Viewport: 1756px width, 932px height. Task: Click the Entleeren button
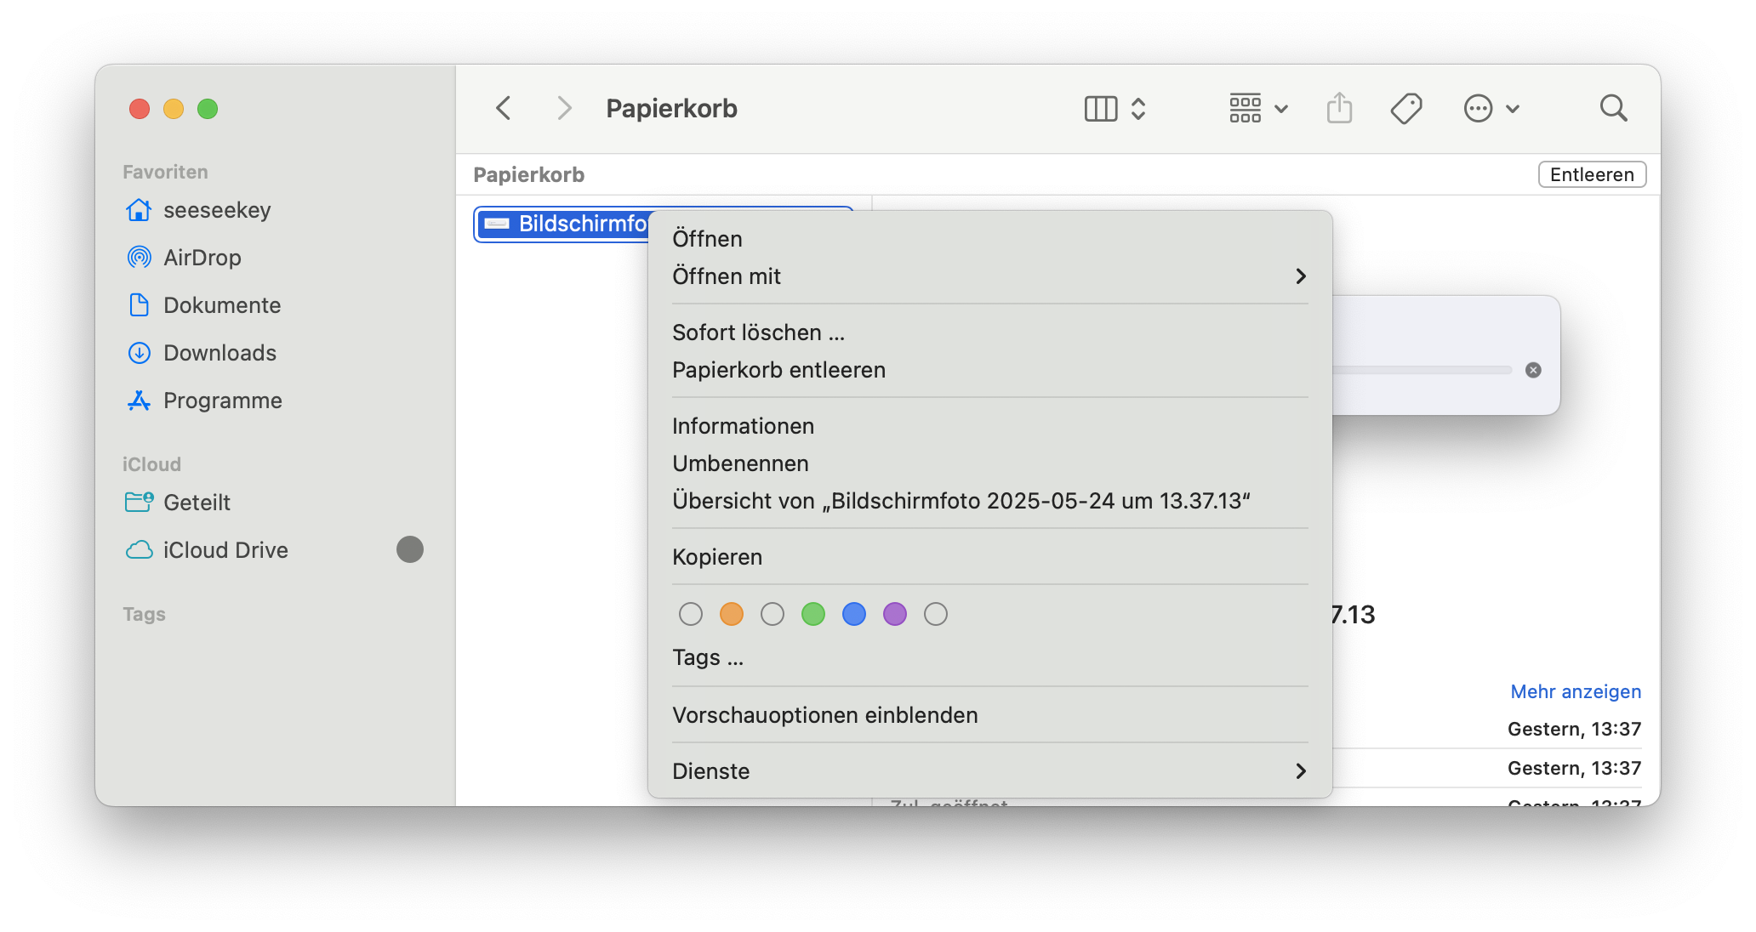(1592, 174)
